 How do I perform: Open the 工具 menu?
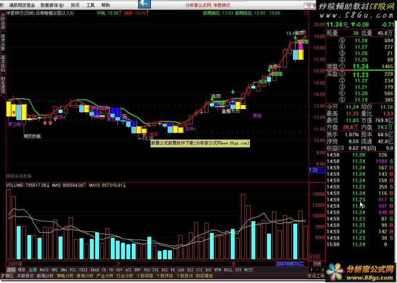click(91, 5)
